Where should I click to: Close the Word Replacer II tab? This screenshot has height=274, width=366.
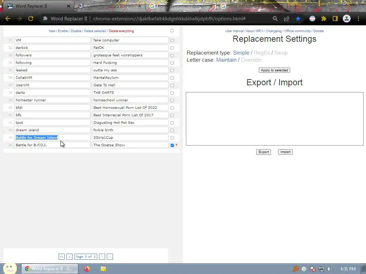point(69,6)
